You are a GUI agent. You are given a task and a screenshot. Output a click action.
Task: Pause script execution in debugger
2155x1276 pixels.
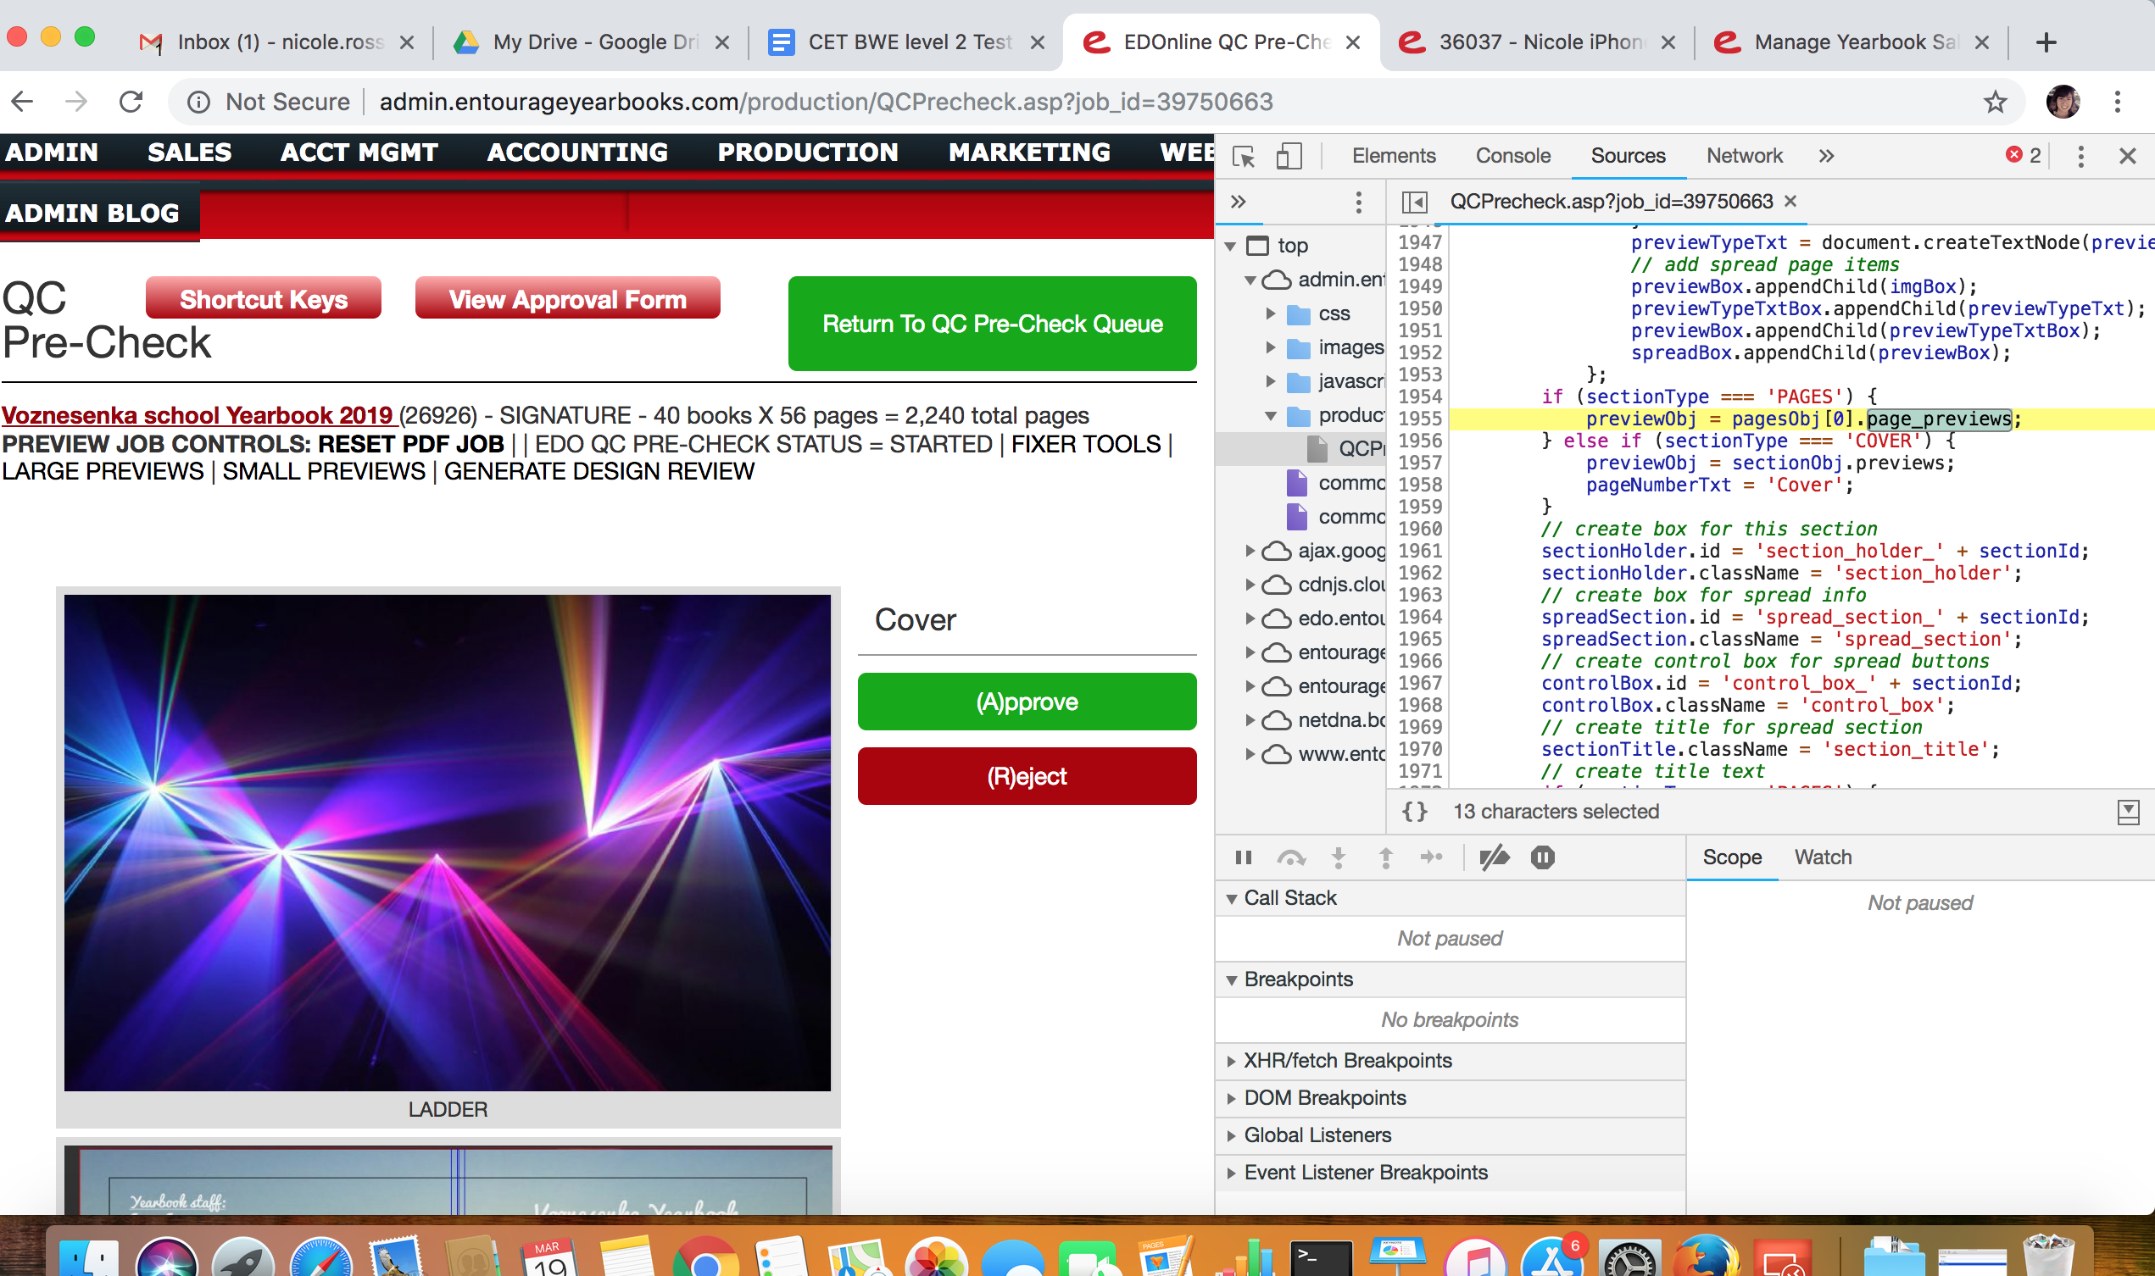pos(1243,857)
